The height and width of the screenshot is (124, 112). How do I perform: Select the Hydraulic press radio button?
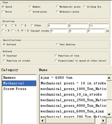pos(57,12)
